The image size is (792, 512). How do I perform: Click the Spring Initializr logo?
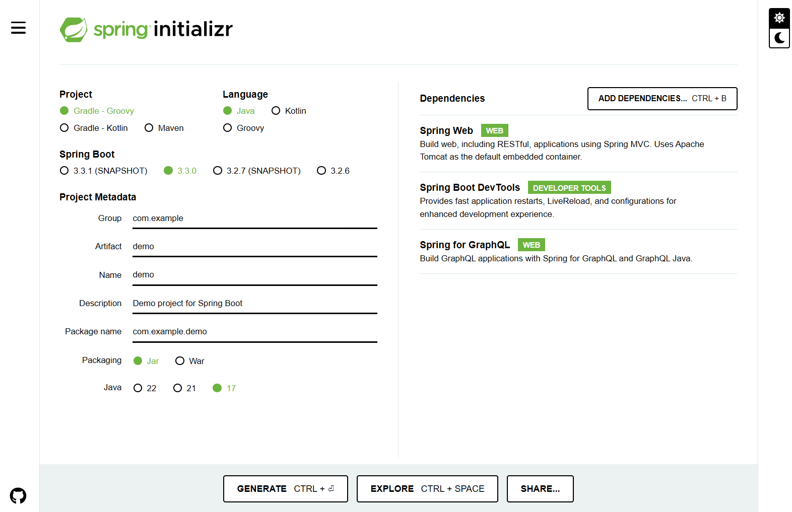[146, 29]
